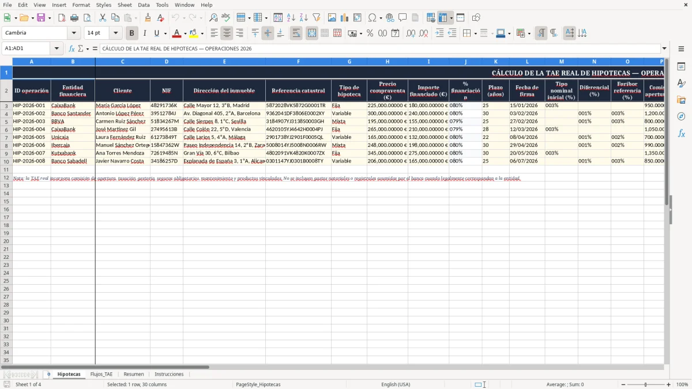Toggle Wrap Text
The image size is (692, 389).
(x=296, y=33)
